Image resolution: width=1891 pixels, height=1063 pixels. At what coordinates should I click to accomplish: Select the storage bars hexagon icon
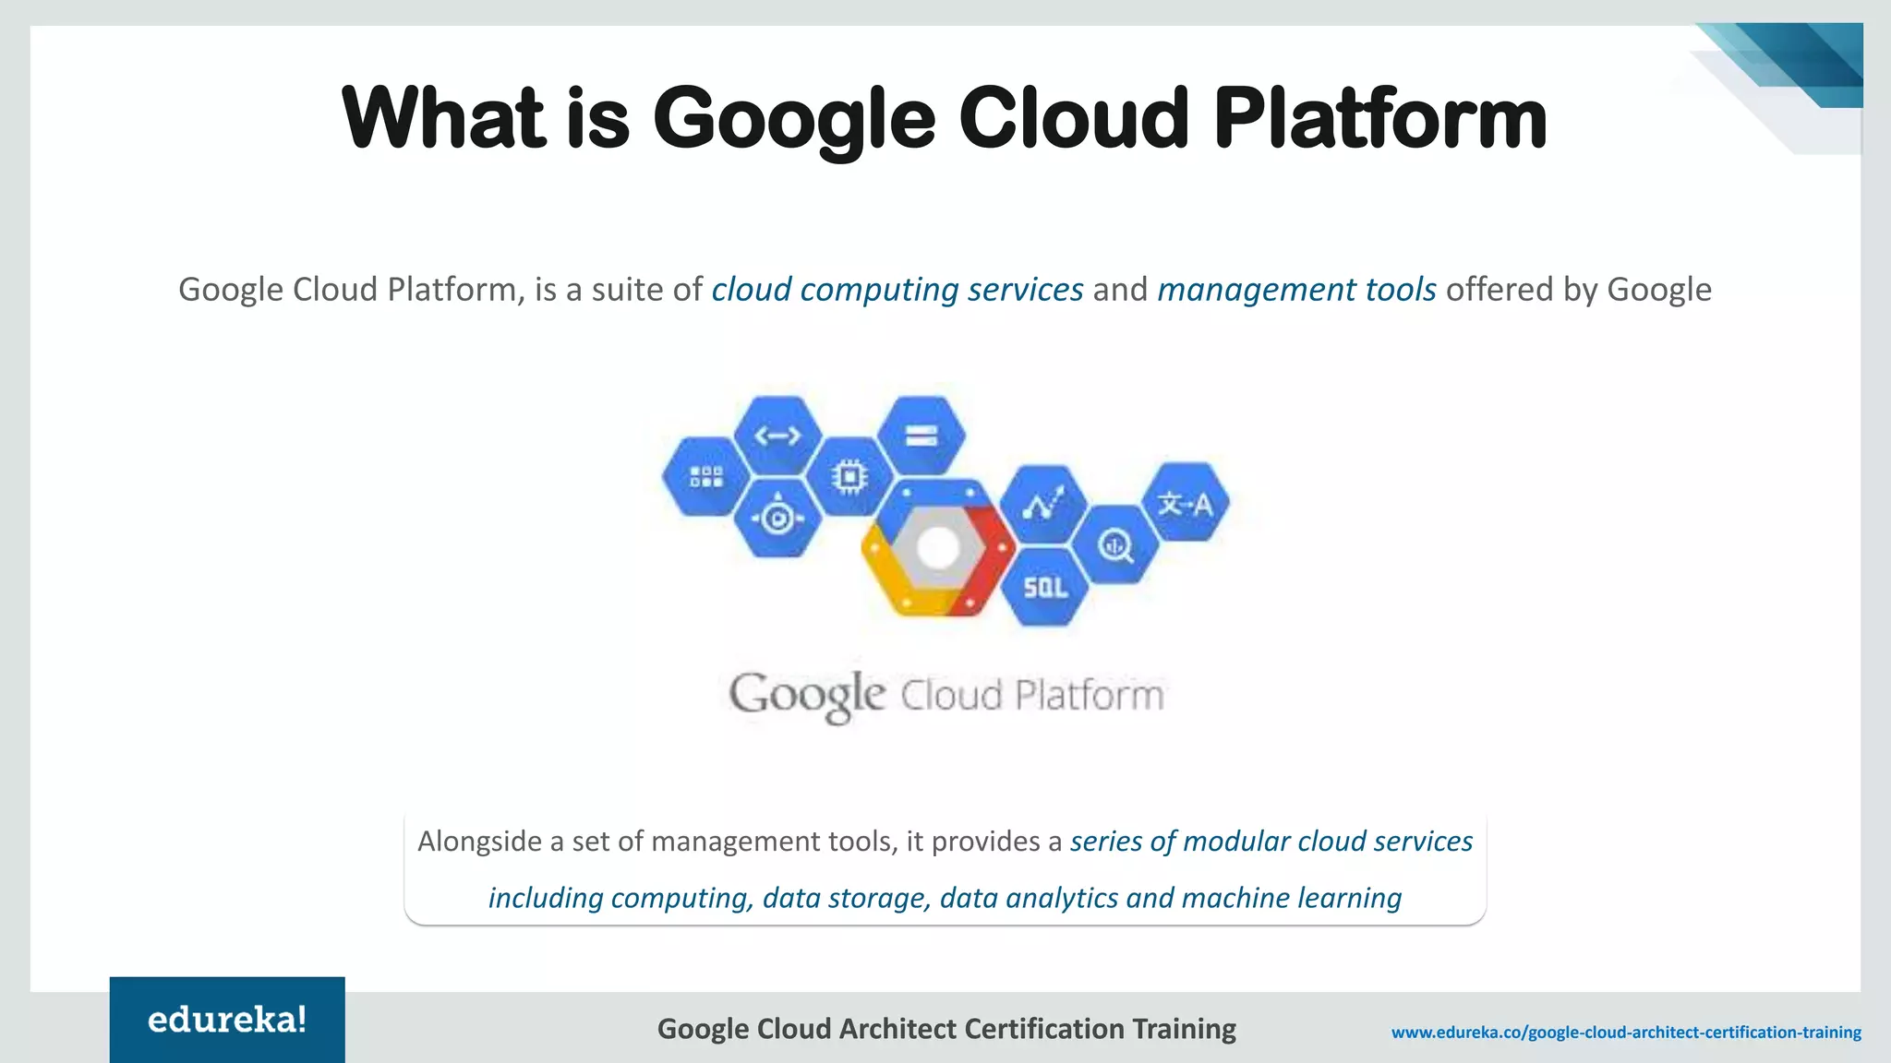point(921,436)
